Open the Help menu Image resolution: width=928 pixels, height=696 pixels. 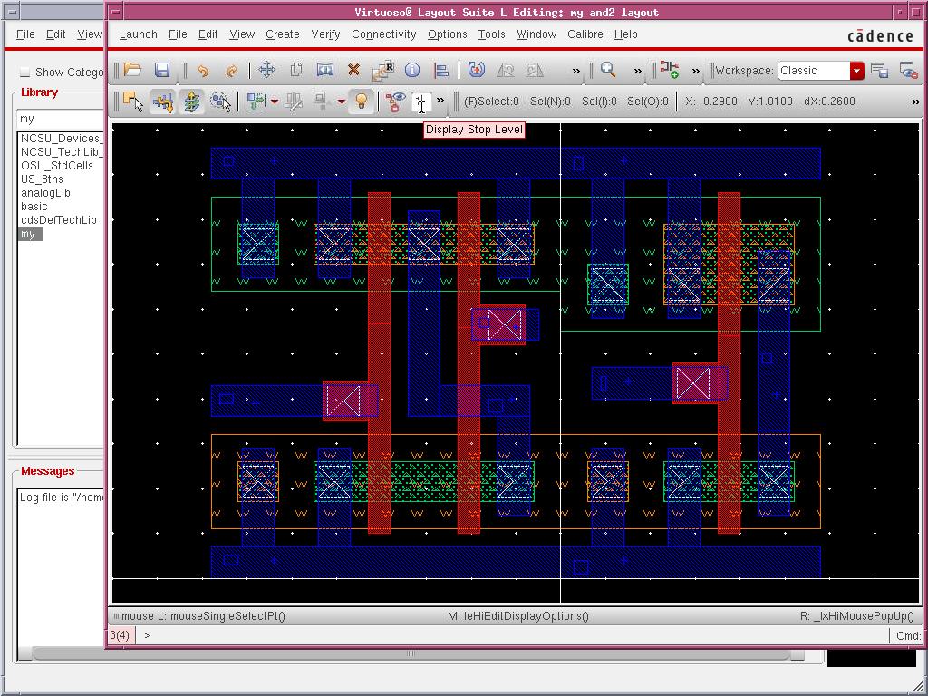625,34
